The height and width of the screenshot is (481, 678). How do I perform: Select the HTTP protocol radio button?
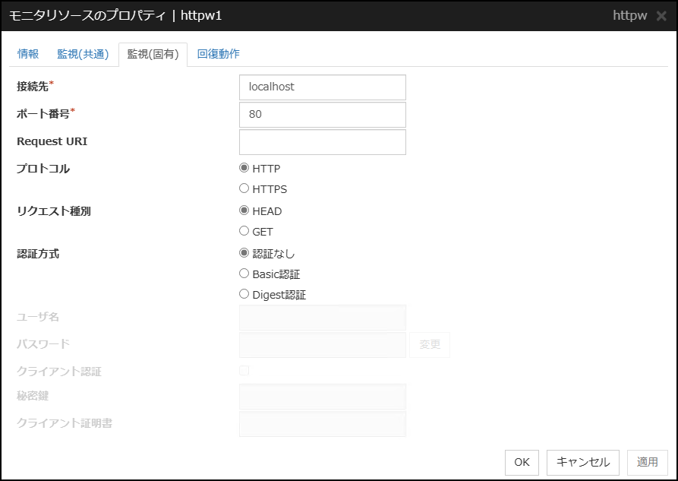click(x=244, y=169)
